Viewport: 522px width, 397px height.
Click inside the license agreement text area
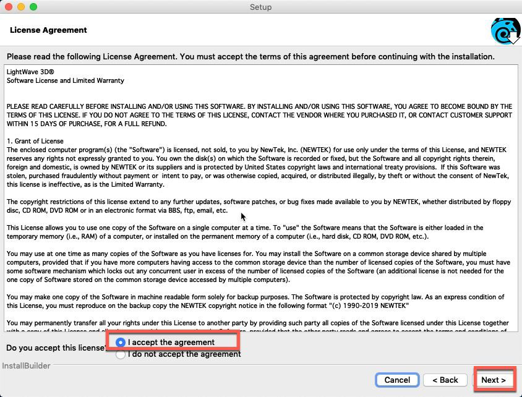point(261,198)
